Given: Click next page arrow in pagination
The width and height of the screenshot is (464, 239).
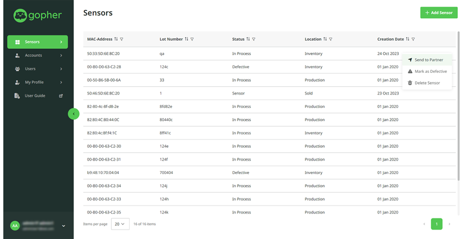Looking at the screenshot, I should [450, 224].
